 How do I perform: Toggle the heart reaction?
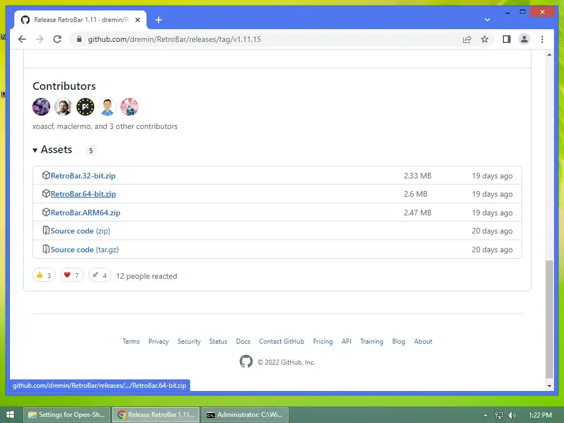click(x=72, y=275)
